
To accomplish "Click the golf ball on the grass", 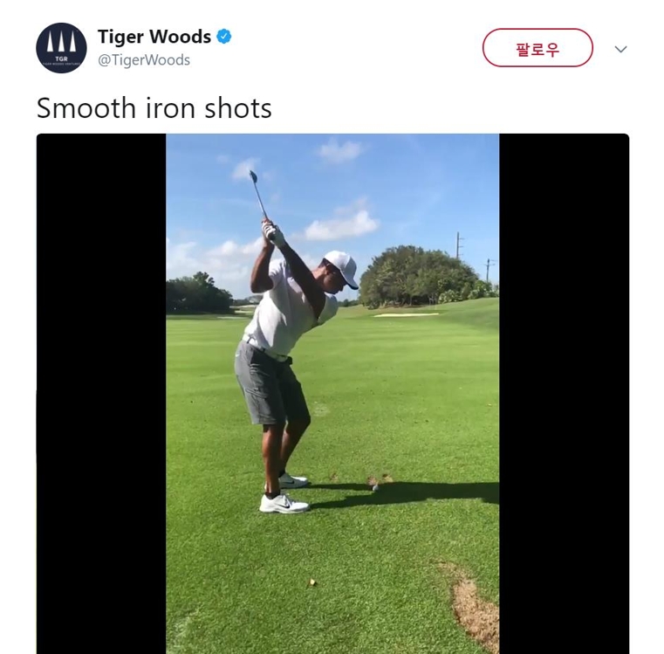I will coord(375,487).
